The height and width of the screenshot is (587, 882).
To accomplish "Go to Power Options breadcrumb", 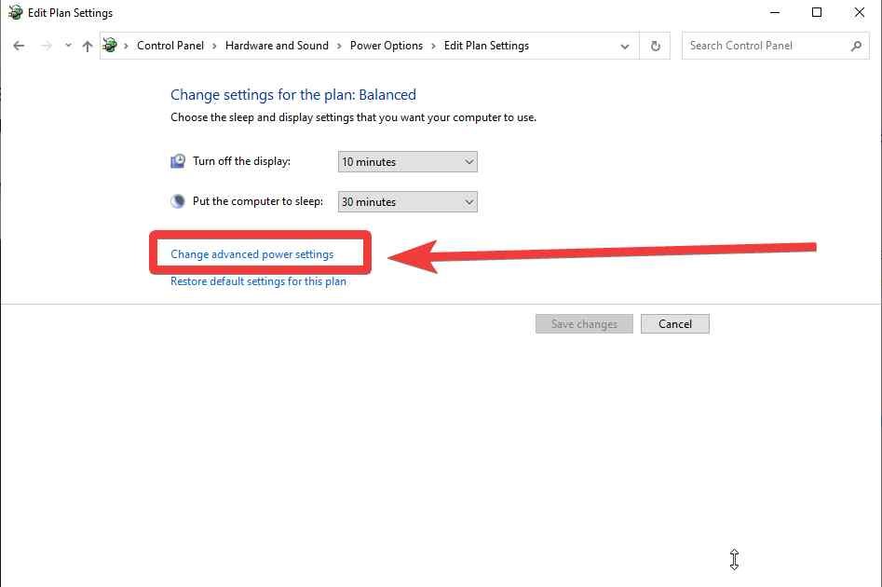I will click(x=387, y=46).
